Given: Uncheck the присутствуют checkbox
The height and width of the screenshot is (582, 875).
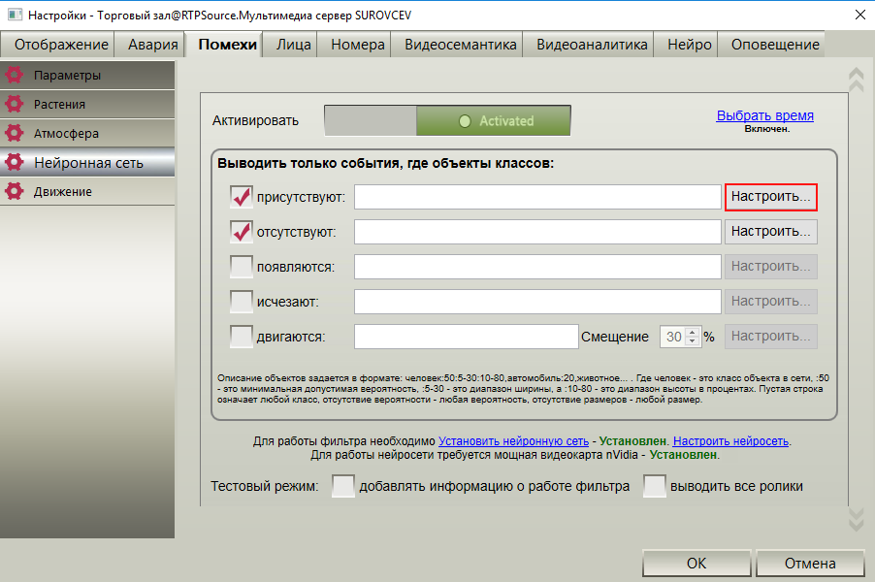Looking at the screenshot, I should click(242, 197).
